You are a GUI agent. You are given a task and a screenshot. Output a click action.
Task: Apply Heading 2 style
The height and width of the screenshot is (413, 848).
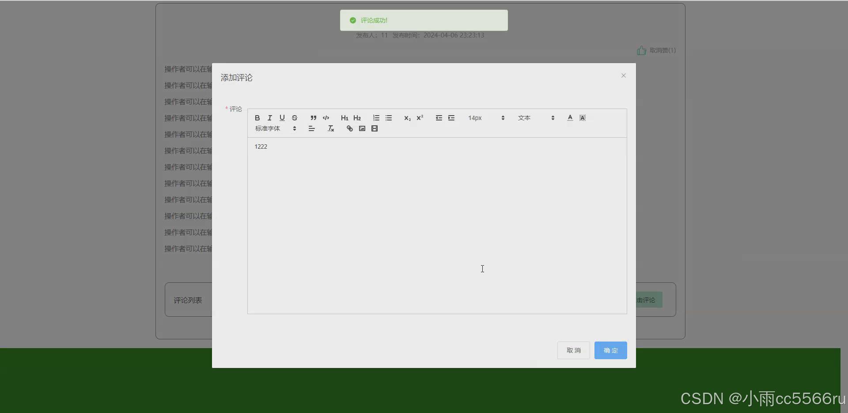coord(357,118)
